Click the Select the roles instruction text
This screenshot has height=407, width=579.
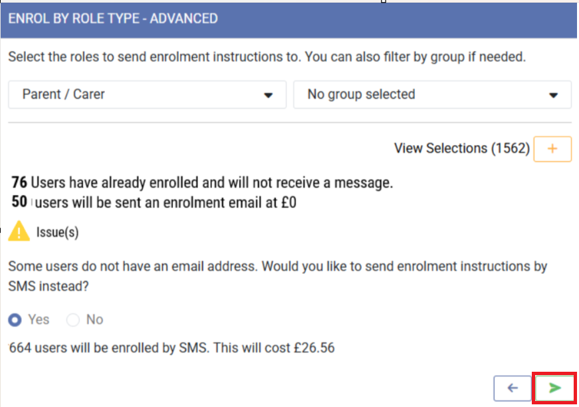[x=266, y=57]
